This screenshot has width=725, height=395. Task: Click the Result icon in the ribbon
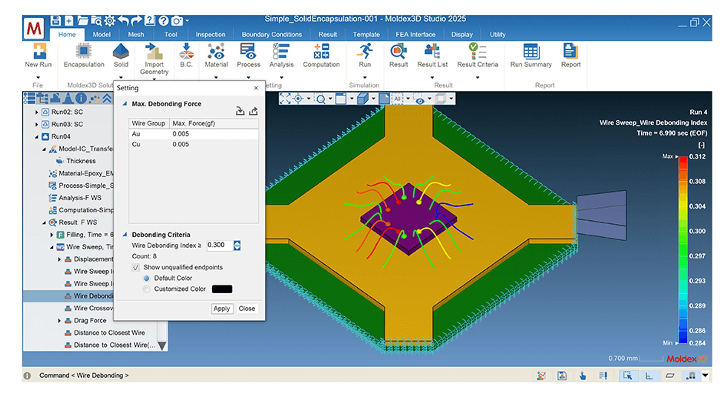click(x=398, y=56)
